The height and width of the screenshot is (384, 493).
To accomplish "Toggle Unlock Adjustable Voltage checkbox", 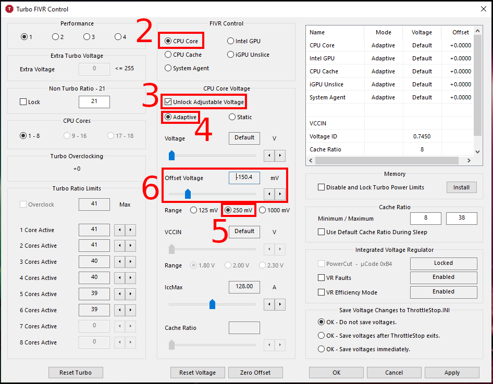I will coord(204,102).
